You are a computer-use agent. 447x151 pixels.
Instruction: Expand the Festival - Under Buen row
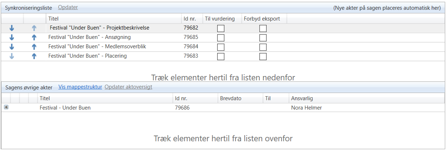6,107
